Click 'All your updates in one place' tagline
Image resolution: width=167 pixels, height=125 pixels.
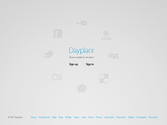(x=82, y=57)
